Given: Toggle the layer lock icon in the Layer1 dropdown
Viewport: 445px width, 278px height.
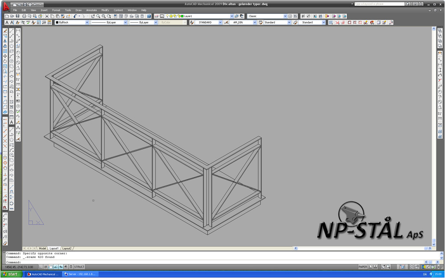Looking at the screenshot, I should tap(178, 16).
